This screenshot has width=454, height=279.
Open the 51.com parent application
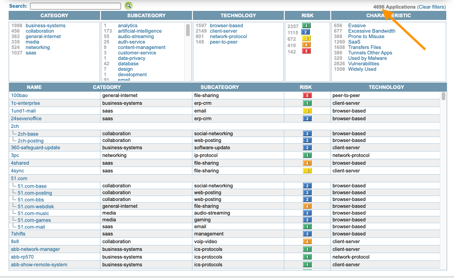[x=19, y=178]
